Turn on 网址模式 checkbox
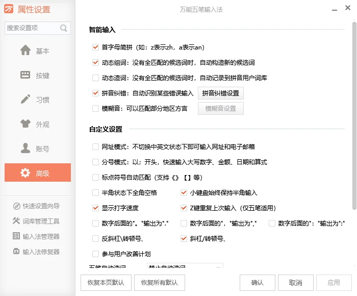This screenshot has height=296, width=357. [95, 146]
